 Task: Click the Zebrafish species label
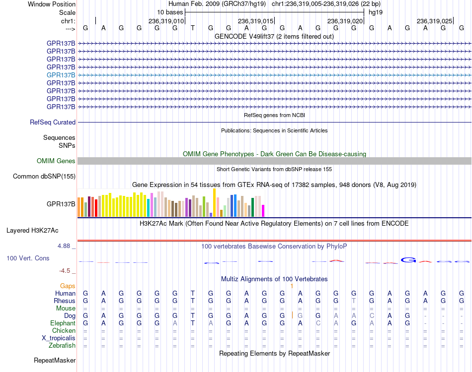(x=62, y=345)
